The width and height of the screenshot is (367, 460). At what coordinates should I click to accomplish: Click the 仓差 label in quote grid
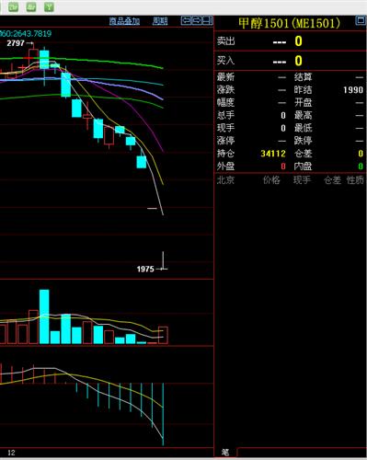pyautogui.click(x=303, y=154)
